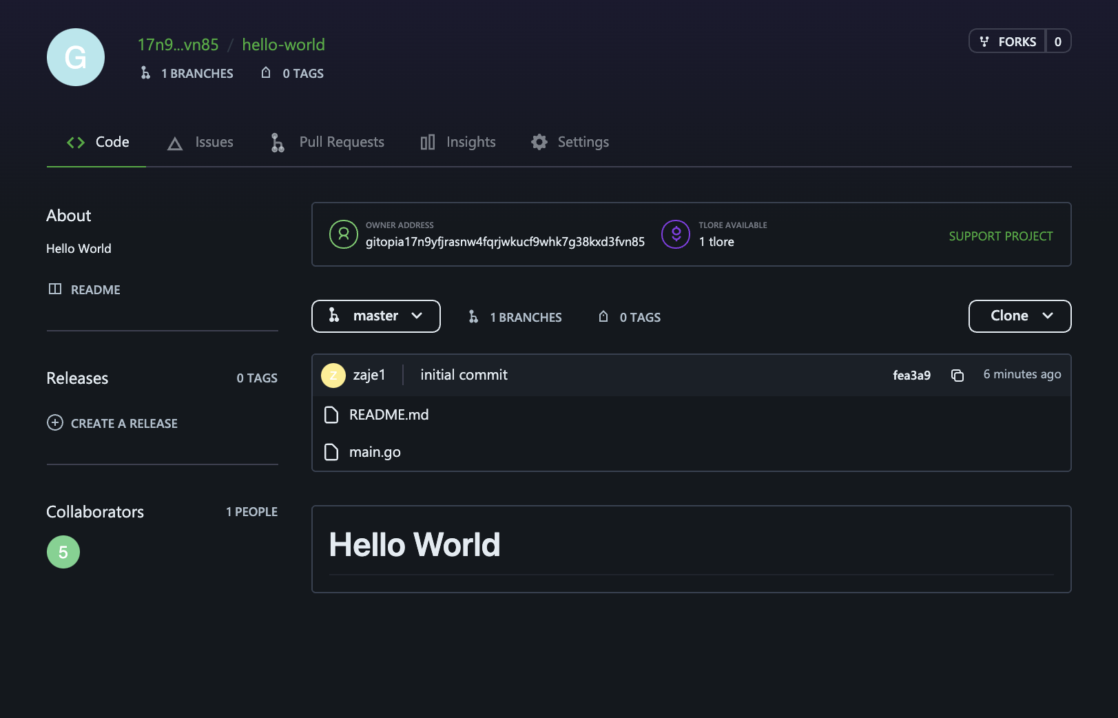Open header 0 TAGS link
Image resolution: width=1118 pixels, height=718 pixels.
pyautogui.click(x=303, y=74)
